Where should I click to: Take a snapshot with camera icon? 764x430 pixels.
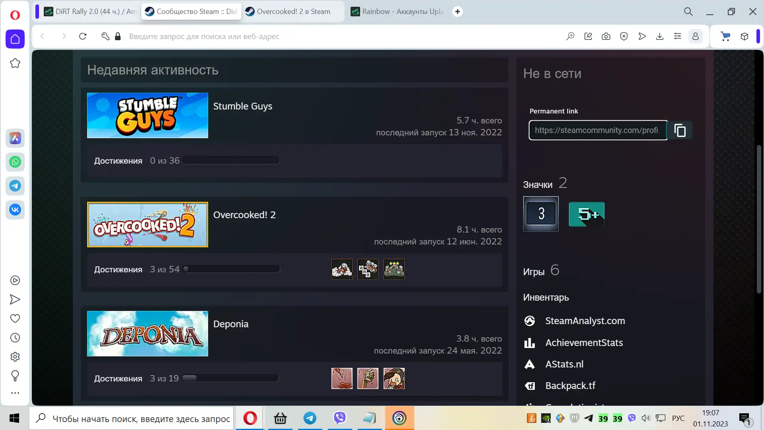(x=606, y=36)
